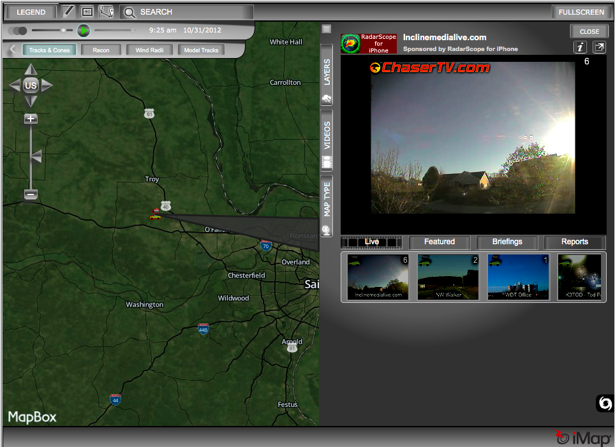This screenshot has height=447, width=615.
Task: Enable the Model Tracks overlay
Action: tap(201, 50)
